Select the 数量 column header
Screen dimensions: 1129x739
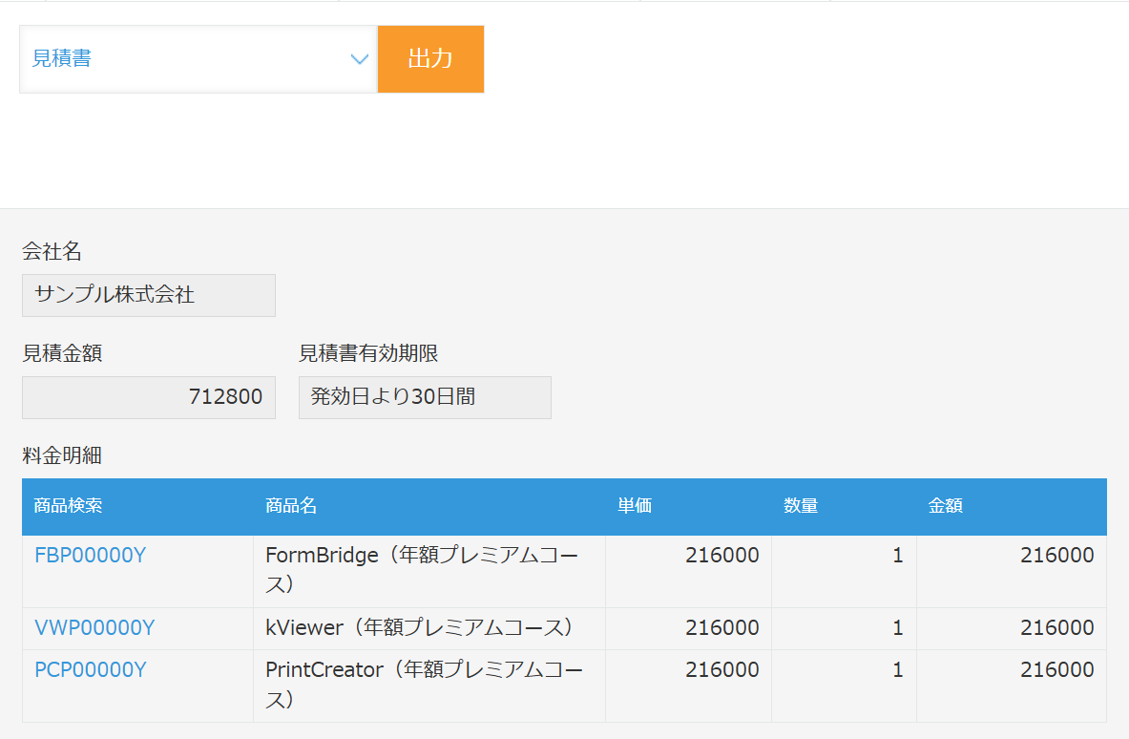pos(802,506)
